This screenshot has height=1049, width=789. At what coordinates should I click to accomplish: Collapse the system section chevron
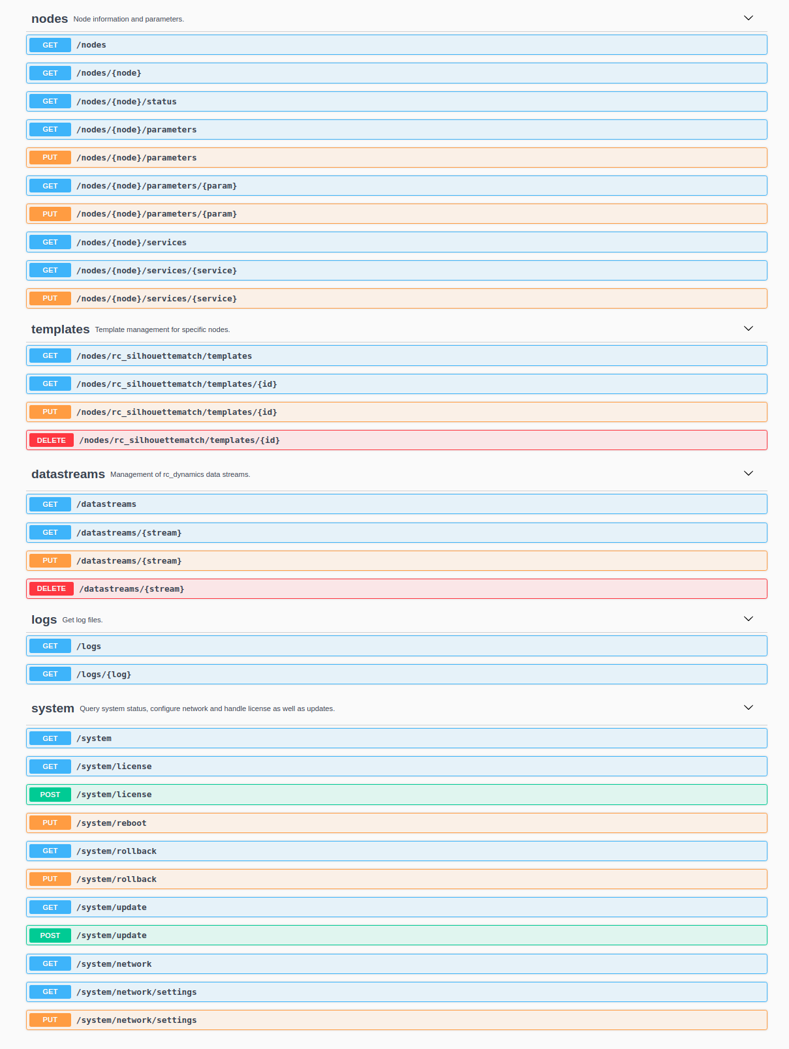click(748, 708)
